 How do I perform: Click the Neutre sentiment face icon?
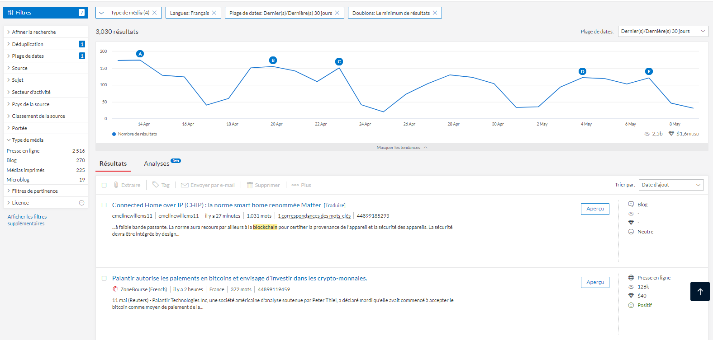pos(631,232)
